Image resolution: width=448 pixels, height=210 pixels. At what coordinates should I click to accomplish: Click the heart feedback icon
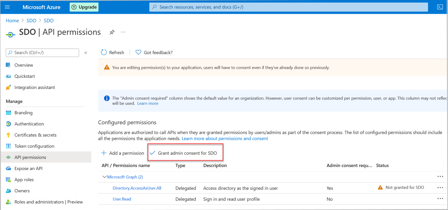coord(138,52)
